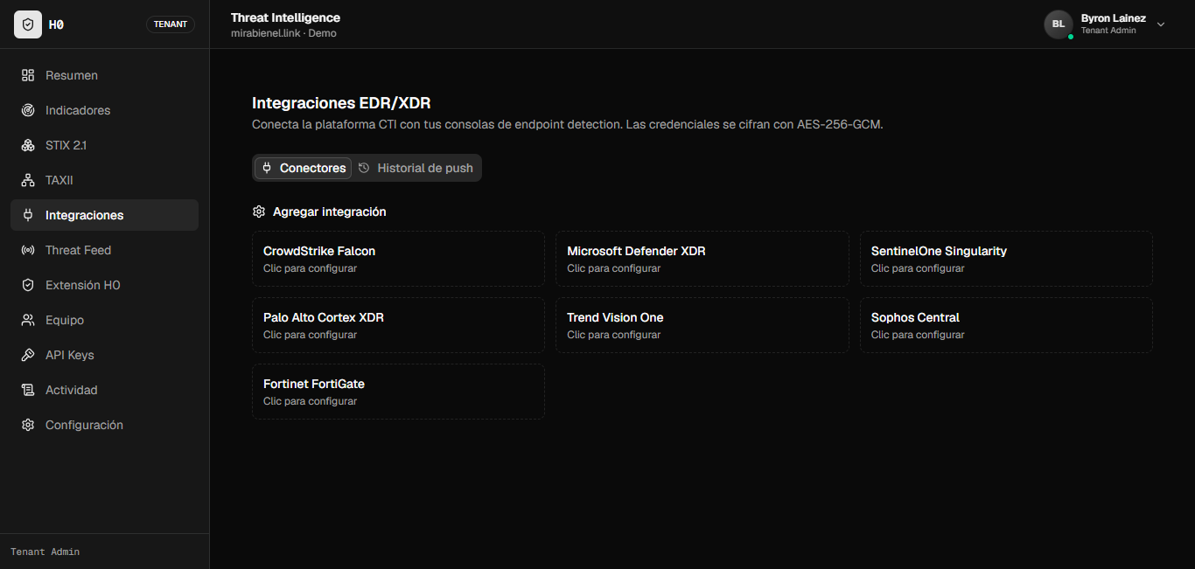This screenshot has width=1195, height=569.
Task: Configure the CrowdStrike Falcon integration
Action: [398, 259]
